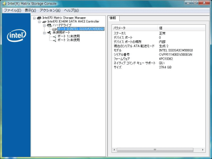Click the 未使用ポート unused ports icon
This screenshot has height=159, width=212.
tap(49, 33)
